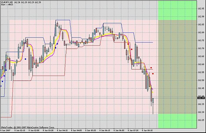Click the 162.30 price axis label
Image resolution: width=206 pixels, height=133 pixels.
click(201, 112)
